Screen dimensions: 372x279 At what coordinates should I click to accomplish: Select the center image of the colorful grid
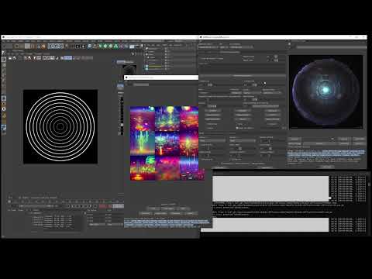pyautogui.click(x=167, y=143)
